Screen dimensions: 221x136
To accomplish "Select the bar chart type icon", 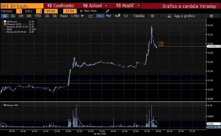I will tap(108, 16).
